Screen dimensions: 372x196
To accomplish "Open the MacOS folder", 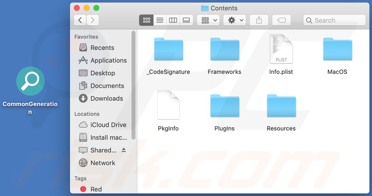I will [x=337, y=49].
